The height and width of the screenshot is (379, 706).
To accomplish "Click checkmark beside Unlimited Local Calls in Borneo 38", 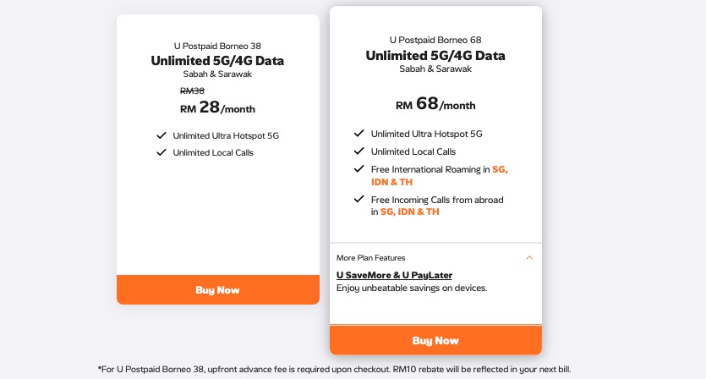I will [x=161, y=152].
